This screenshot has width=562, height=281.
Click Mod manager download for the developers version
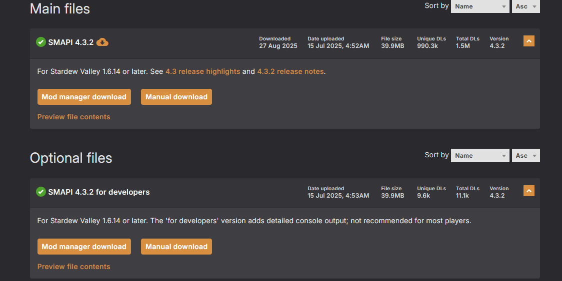(84, 247)
